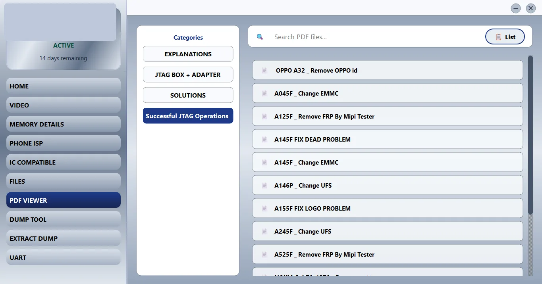This screenshot has height=284, width=542.
Task: Click the file icon beside A525F
Action: 264,254
